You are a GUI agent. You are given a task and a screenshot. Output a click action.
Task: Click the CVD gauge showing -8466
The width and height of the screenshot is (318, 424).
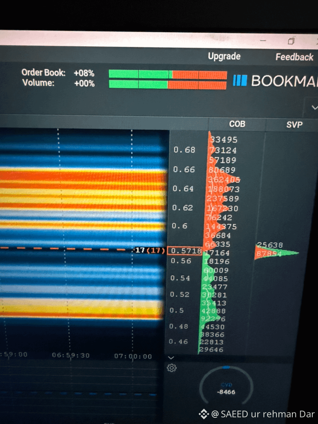click(226, 386)
